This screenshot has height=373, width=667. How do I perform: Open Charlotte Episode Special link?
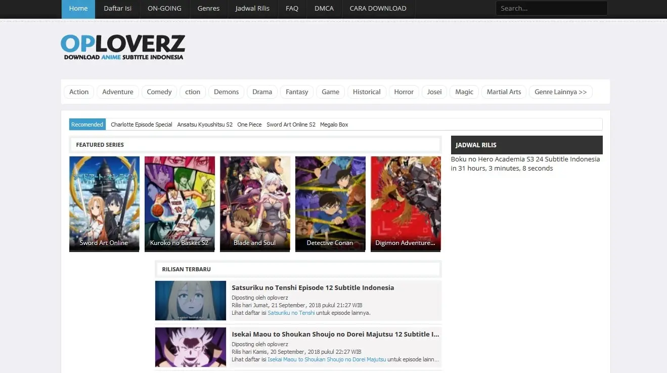tap(142, 125)
